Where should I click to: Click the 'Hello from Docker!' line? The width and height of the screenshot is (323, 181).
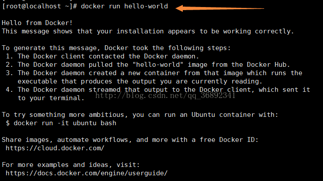37,23
